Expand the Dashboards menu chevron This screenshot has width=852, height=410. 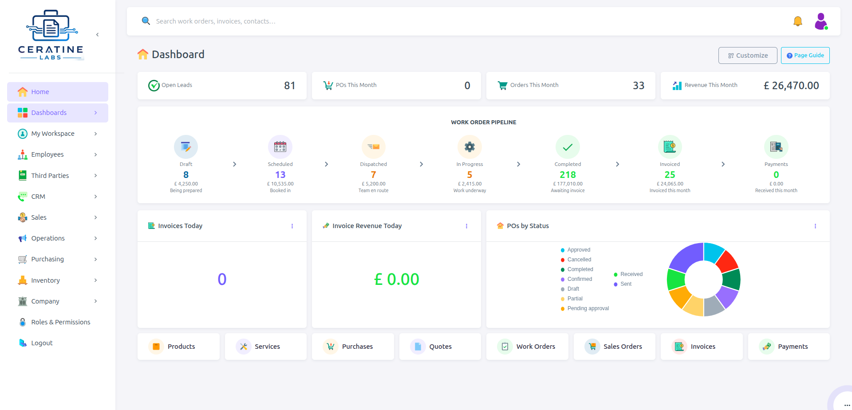tap(95, 113)
